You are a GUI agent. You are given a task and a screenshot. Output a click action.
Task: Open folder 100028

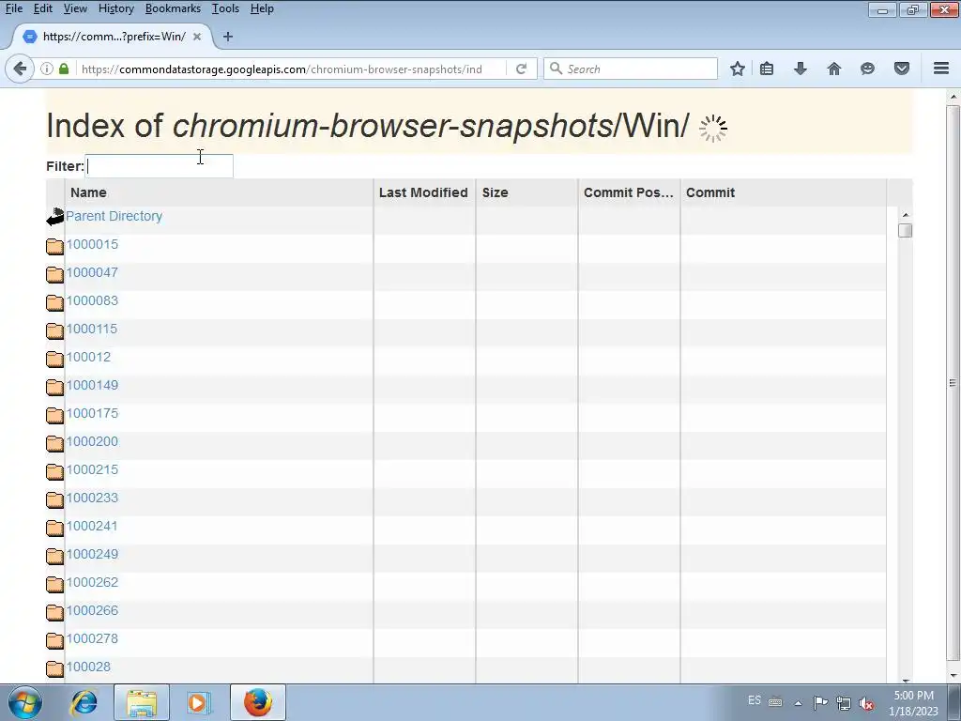[88, 667]
